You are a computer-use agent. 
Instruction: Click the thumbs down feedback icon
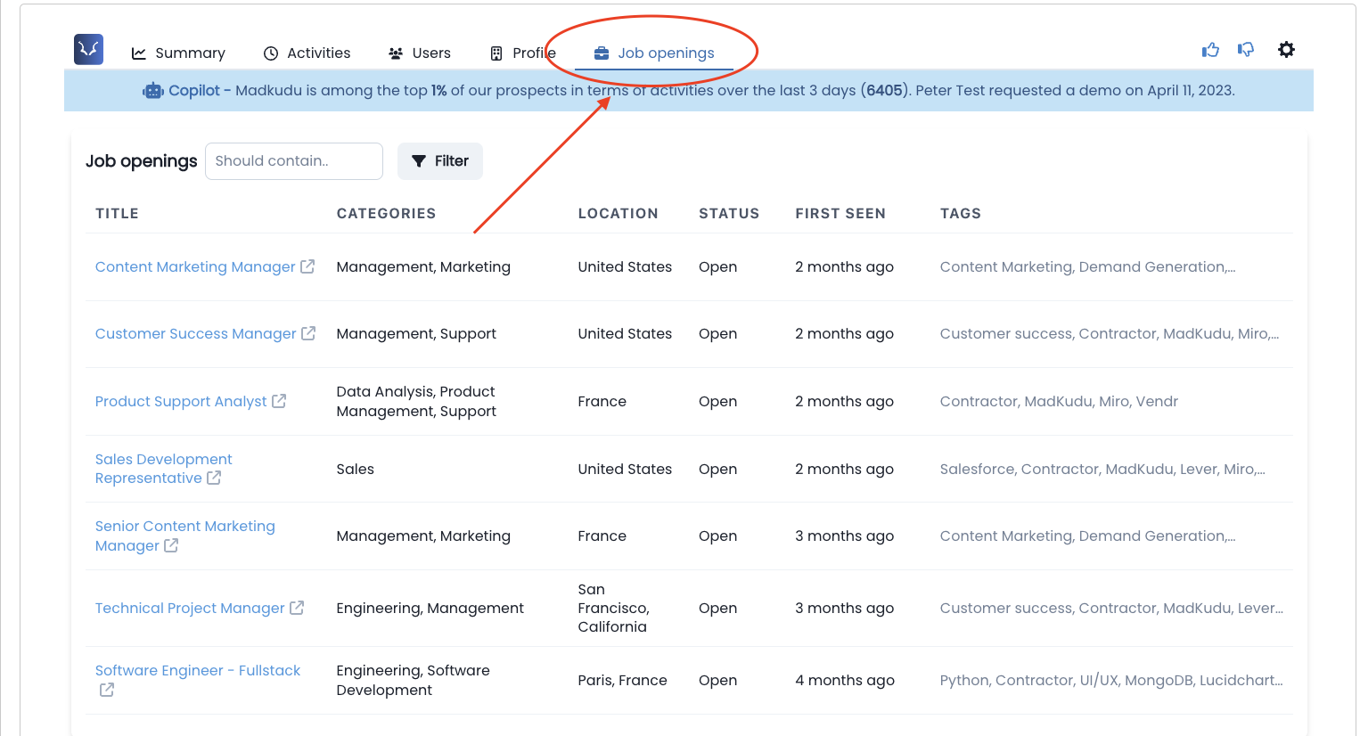click(x=1246, y=50)
